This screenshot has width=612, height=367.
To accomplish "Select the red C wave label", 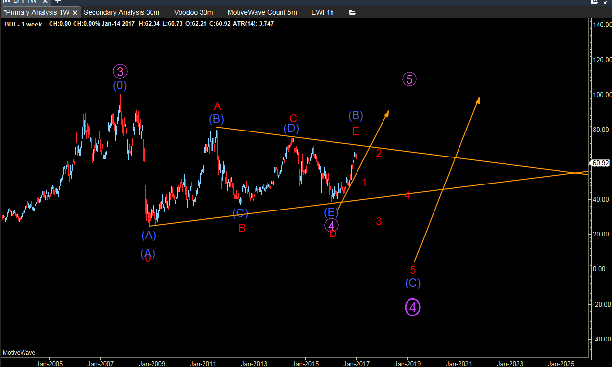I will pyautogui.click(x=293, y=118).
